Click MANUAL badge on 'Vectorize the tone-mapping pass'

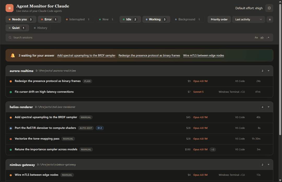point(68,139)
